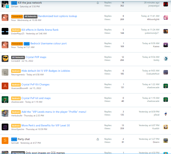Open the Crystal PvP Kit Changes thread
This screenshot has width=171, height=154.
point(35,85)
